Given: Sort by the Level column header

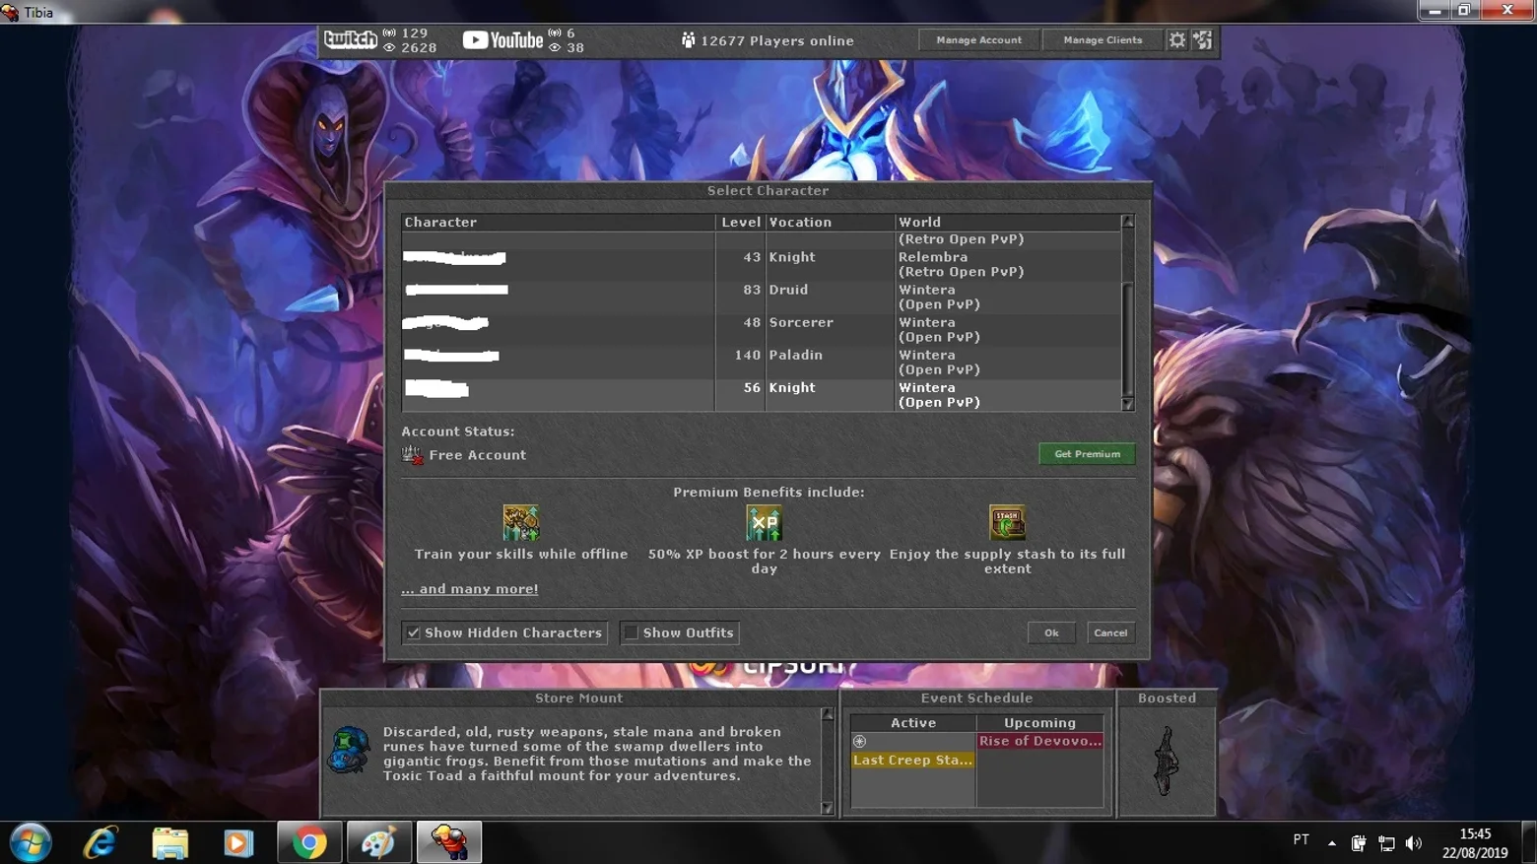Looking at the screenshot, I should (x=741, y=222).
